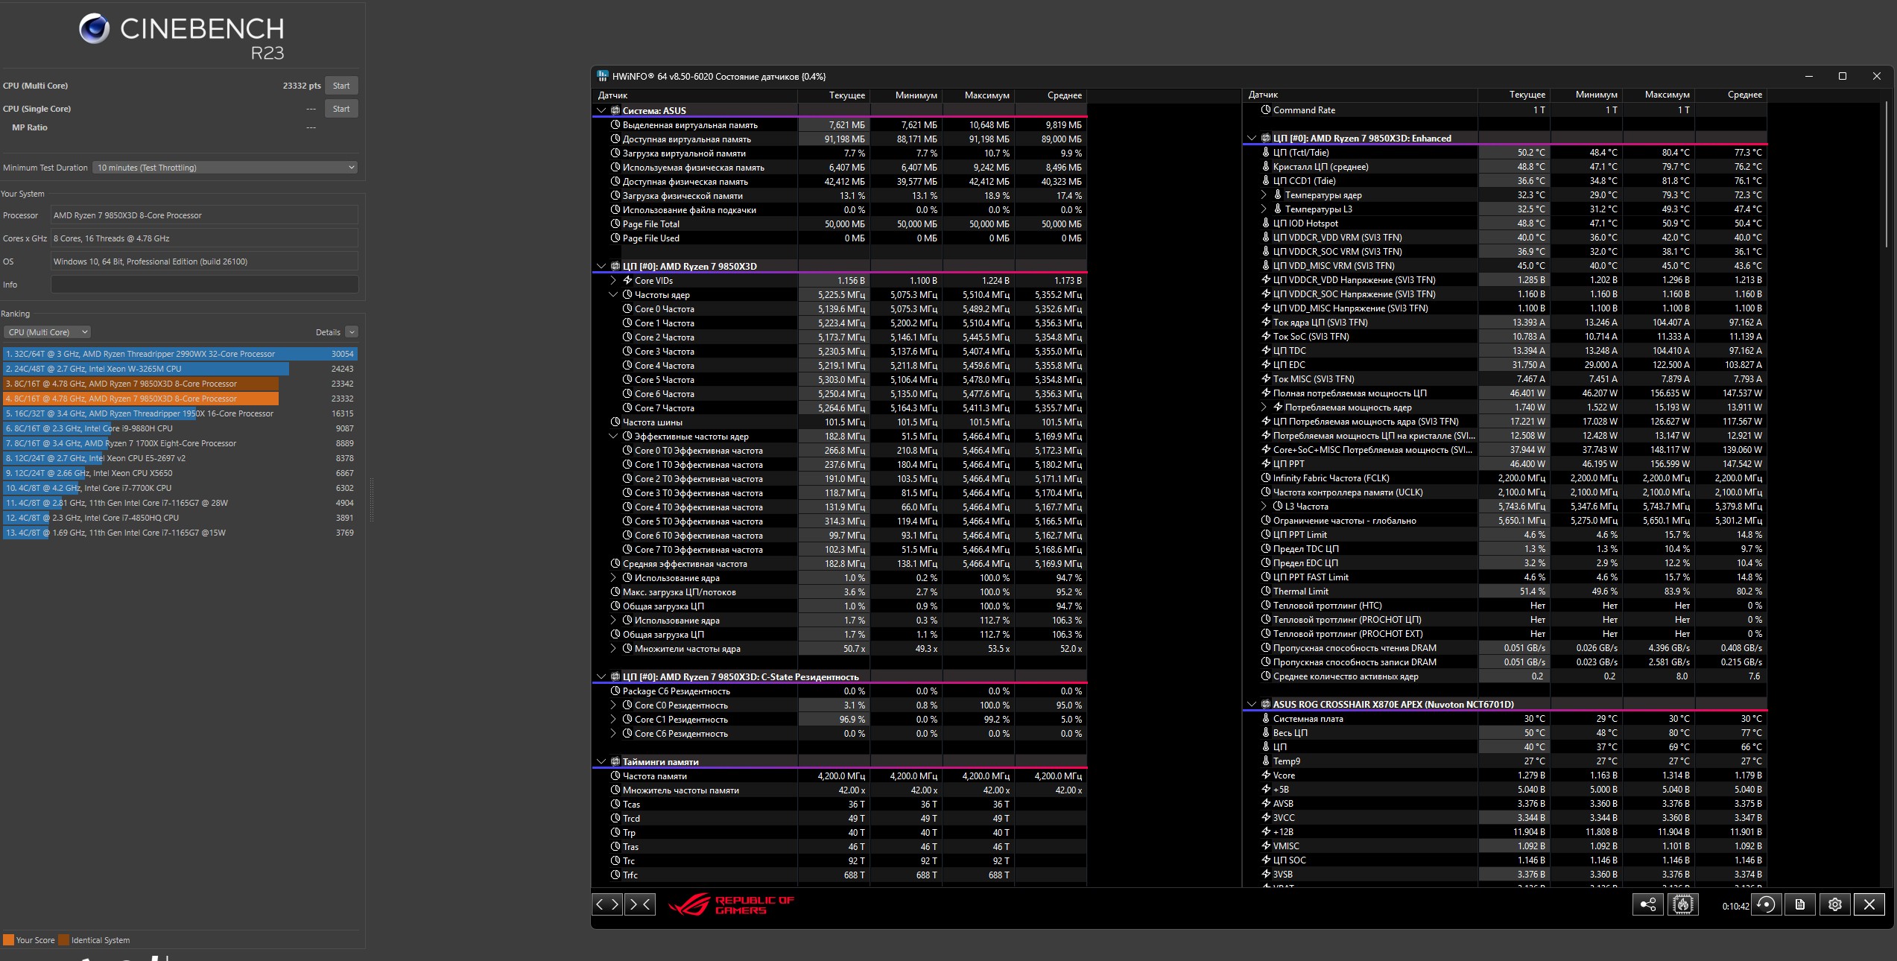Collapse the Частоты ядер tree node
Image resolution: width=1897 pixels, height=961 pixels.
(x=613, y=295)
